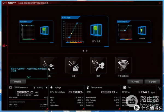Show next fan with right carousel arrow
Screen dimensions: 164x112
pyautogui.click(x=87, y=51)
